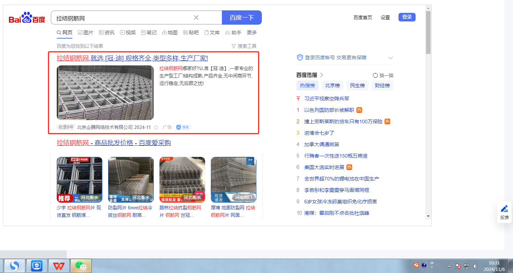
Task: Expand the 更多 menu
Action: (252, 33)
